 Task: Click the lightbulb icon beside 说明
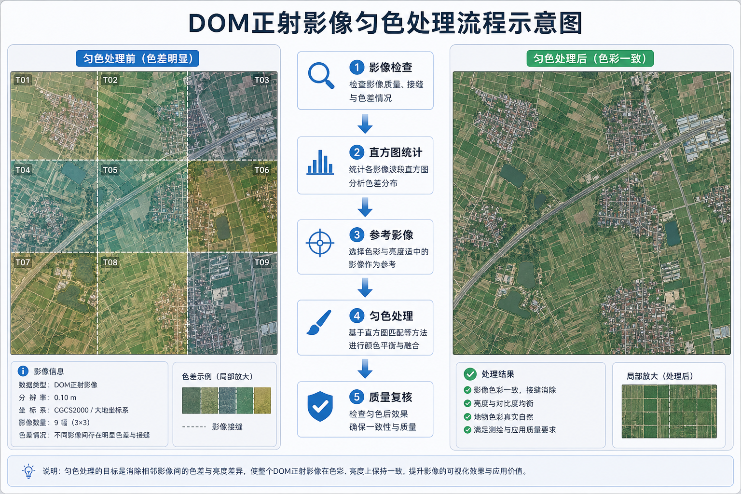28,471
